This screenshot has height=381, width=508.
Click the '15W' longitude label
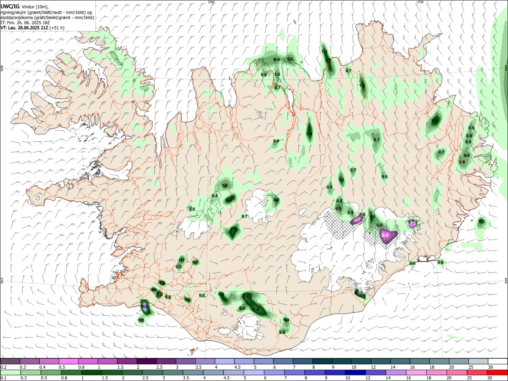(x=420, y=2)
